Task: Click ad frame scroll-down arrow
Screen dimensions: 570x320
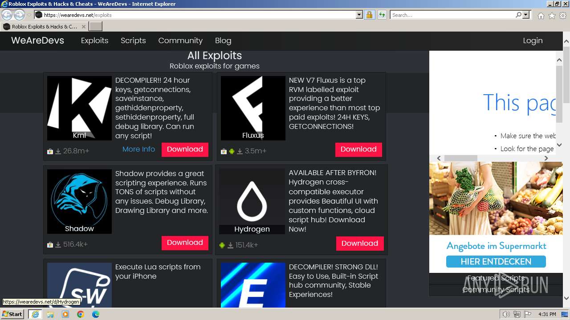Action: click(560, 145)
